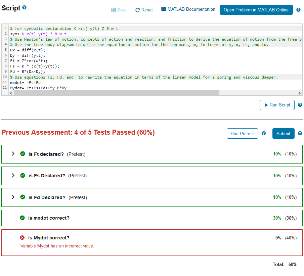Click the help icon next to Run Script
This screenshot has width=304, height=276.
click(x=300, y=105)
